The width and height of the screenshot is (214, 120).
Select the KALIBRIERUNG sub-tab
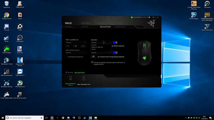coord(120,27)
